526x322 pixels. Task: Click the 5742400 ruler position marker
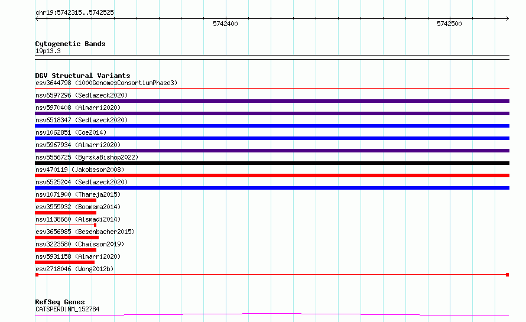pos(225,24)
